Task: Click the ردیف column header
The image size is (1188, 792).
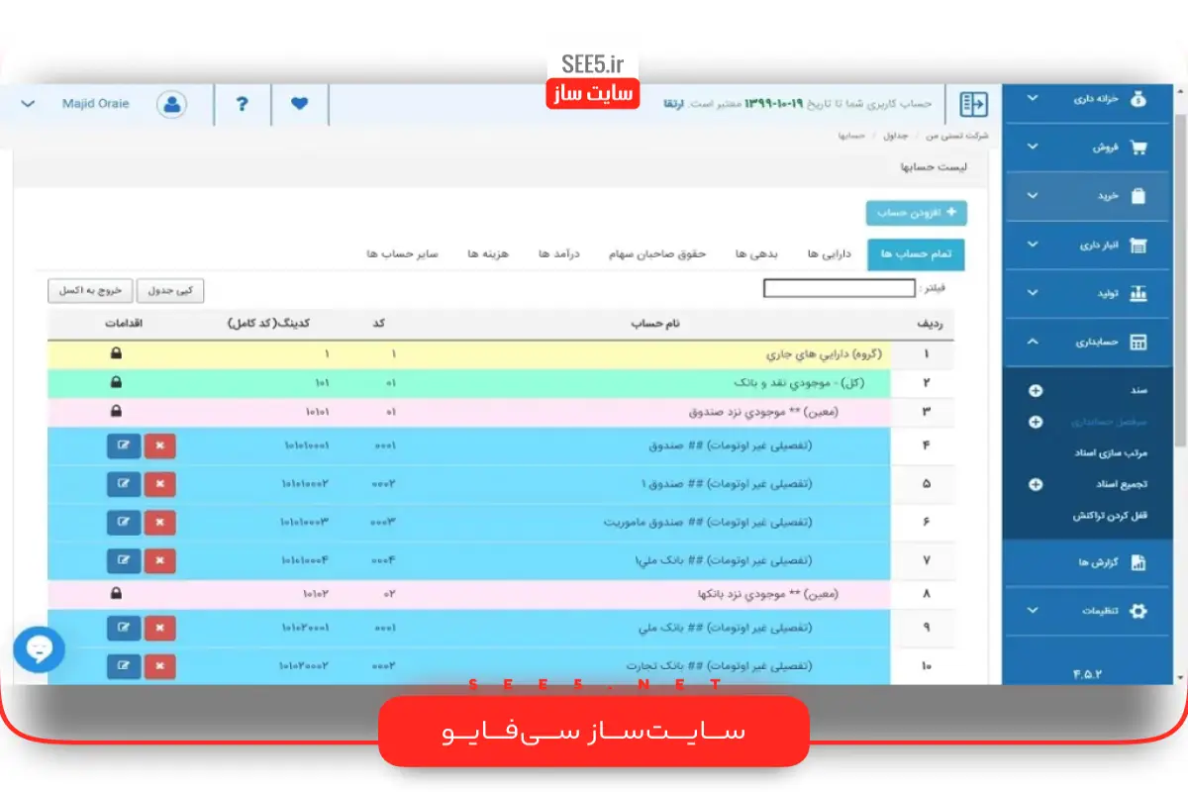Action: [x=930, y=324]
